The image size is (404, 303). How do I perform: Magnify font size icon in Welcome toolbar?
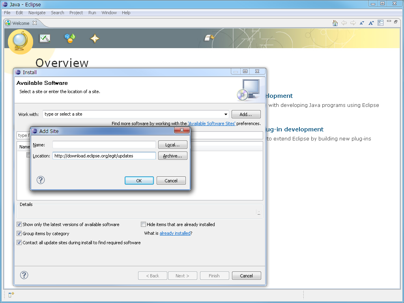pos(371,23)
